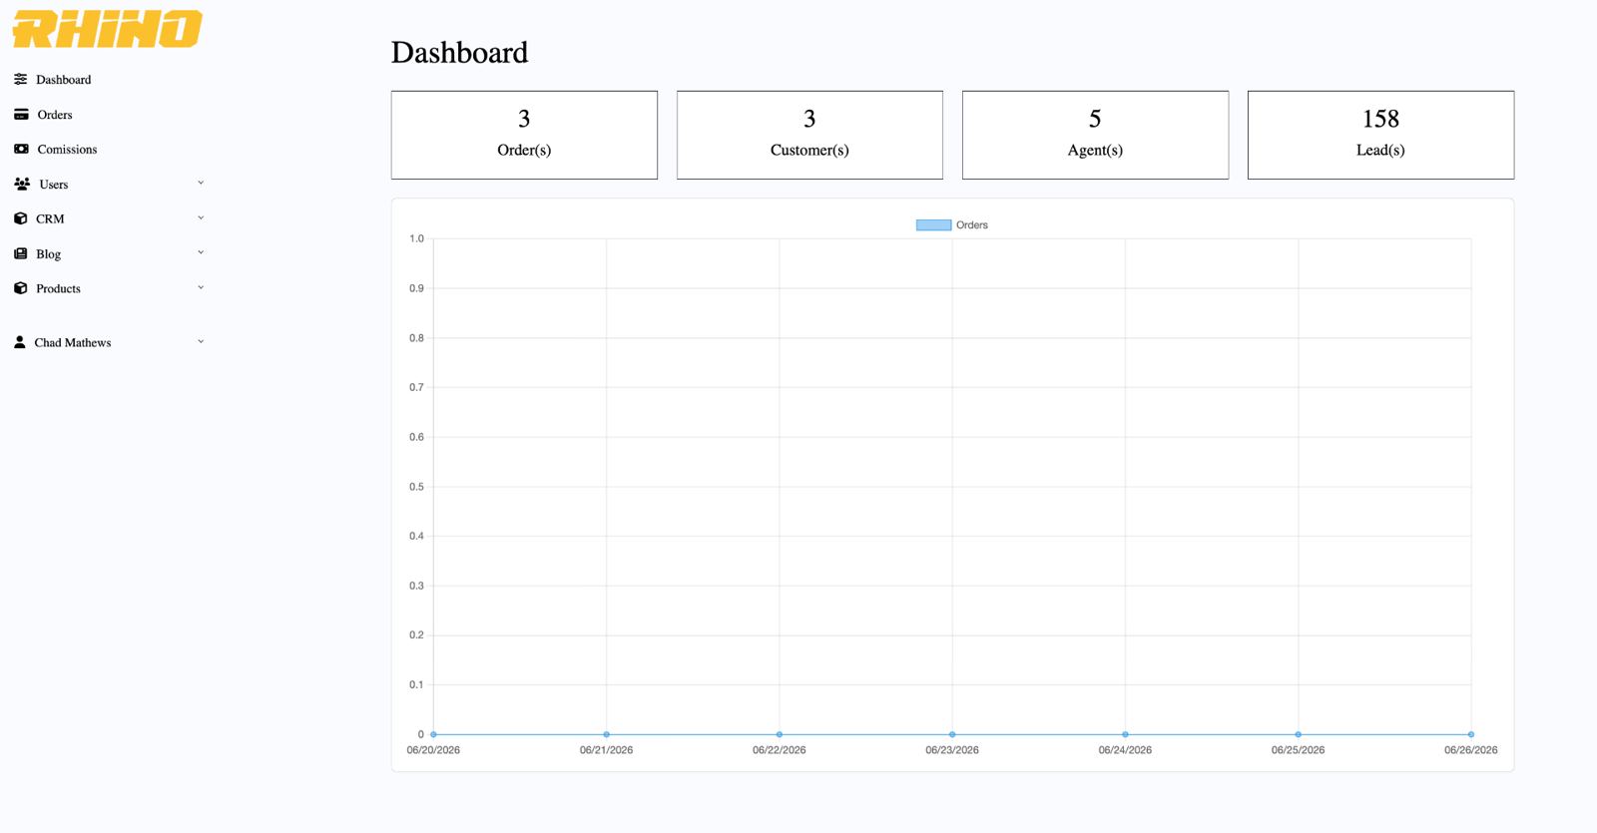Expand the Blog submenu chevron
This screenshot has height=833, width=1597.
click(201, 252)
